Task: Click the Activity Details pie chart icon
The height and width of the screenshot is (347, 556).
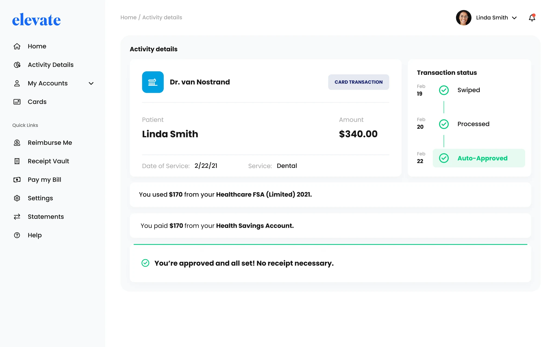Action: pos(17,65)
